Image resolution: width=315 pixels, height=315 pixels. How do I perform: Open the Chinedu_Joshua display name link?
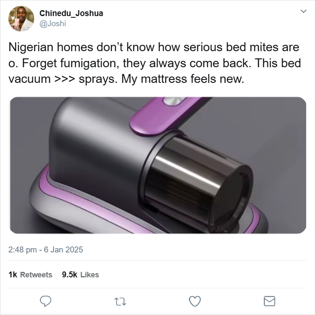[x=71, y=13]
